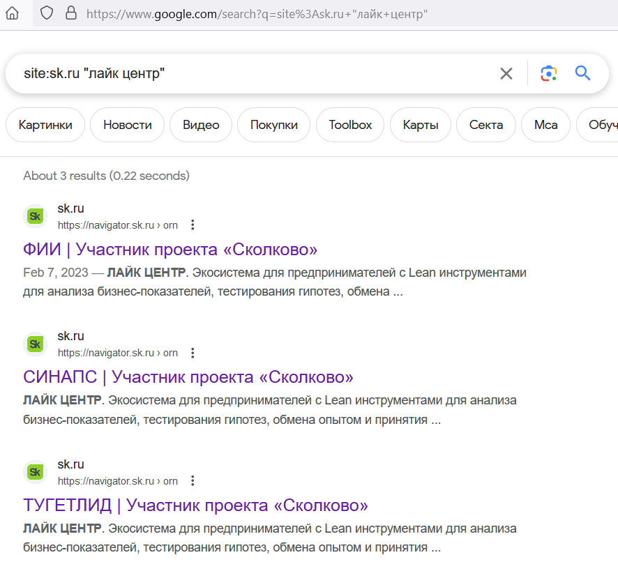Refine search with Toolbox chip
The image size is (618, 578).
pos(350,125)
